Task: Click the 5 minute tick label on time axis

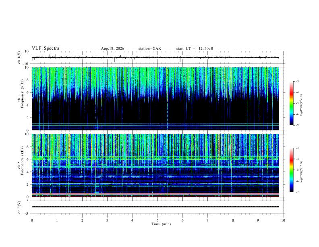Action: click(x=157, y=220)
